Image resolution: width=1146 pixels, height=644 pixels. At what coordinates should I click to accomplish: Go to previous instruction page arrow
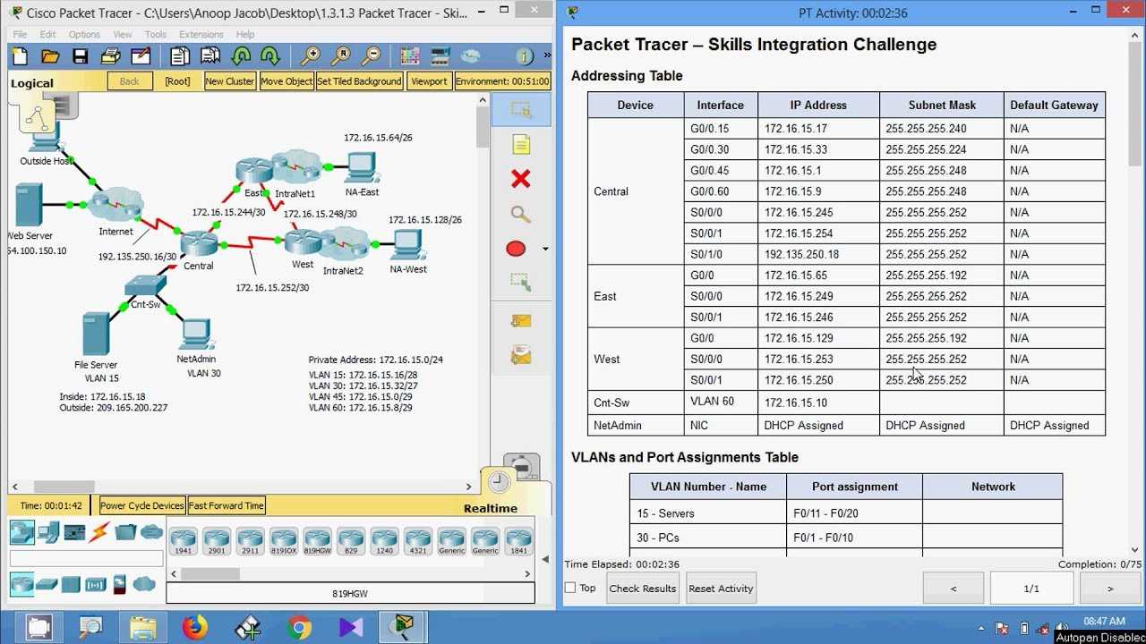953,589
